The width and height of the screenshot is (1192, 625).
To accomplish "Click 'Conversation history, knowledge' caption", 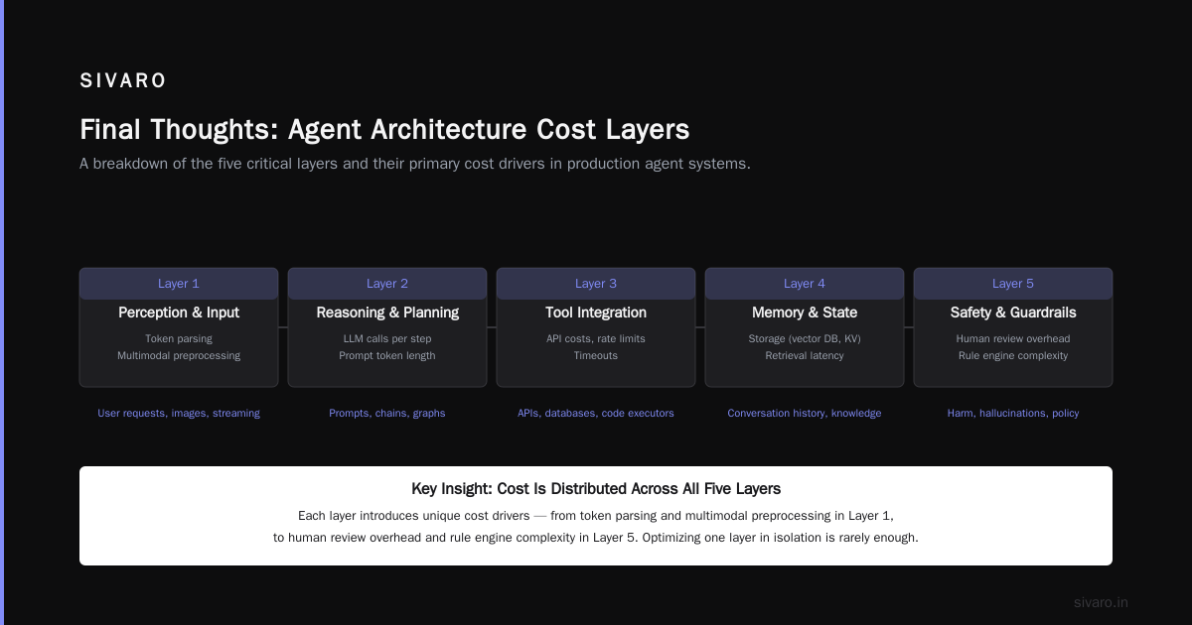I will (x=805, y=413).
